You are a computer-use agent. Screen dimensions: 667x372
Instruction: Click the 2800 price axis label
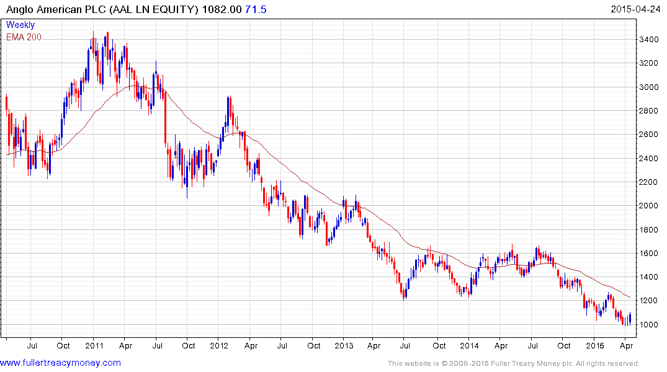(x=649, y=111)
